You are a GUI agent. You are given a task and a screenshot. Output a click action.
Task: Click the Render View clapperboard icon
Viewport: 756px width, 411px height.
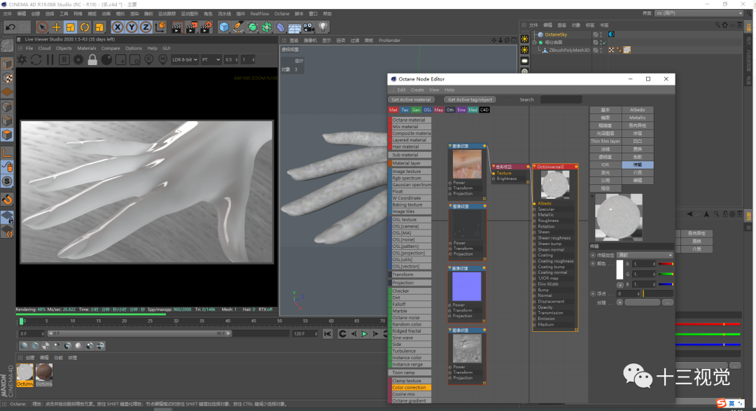point(177,27)
